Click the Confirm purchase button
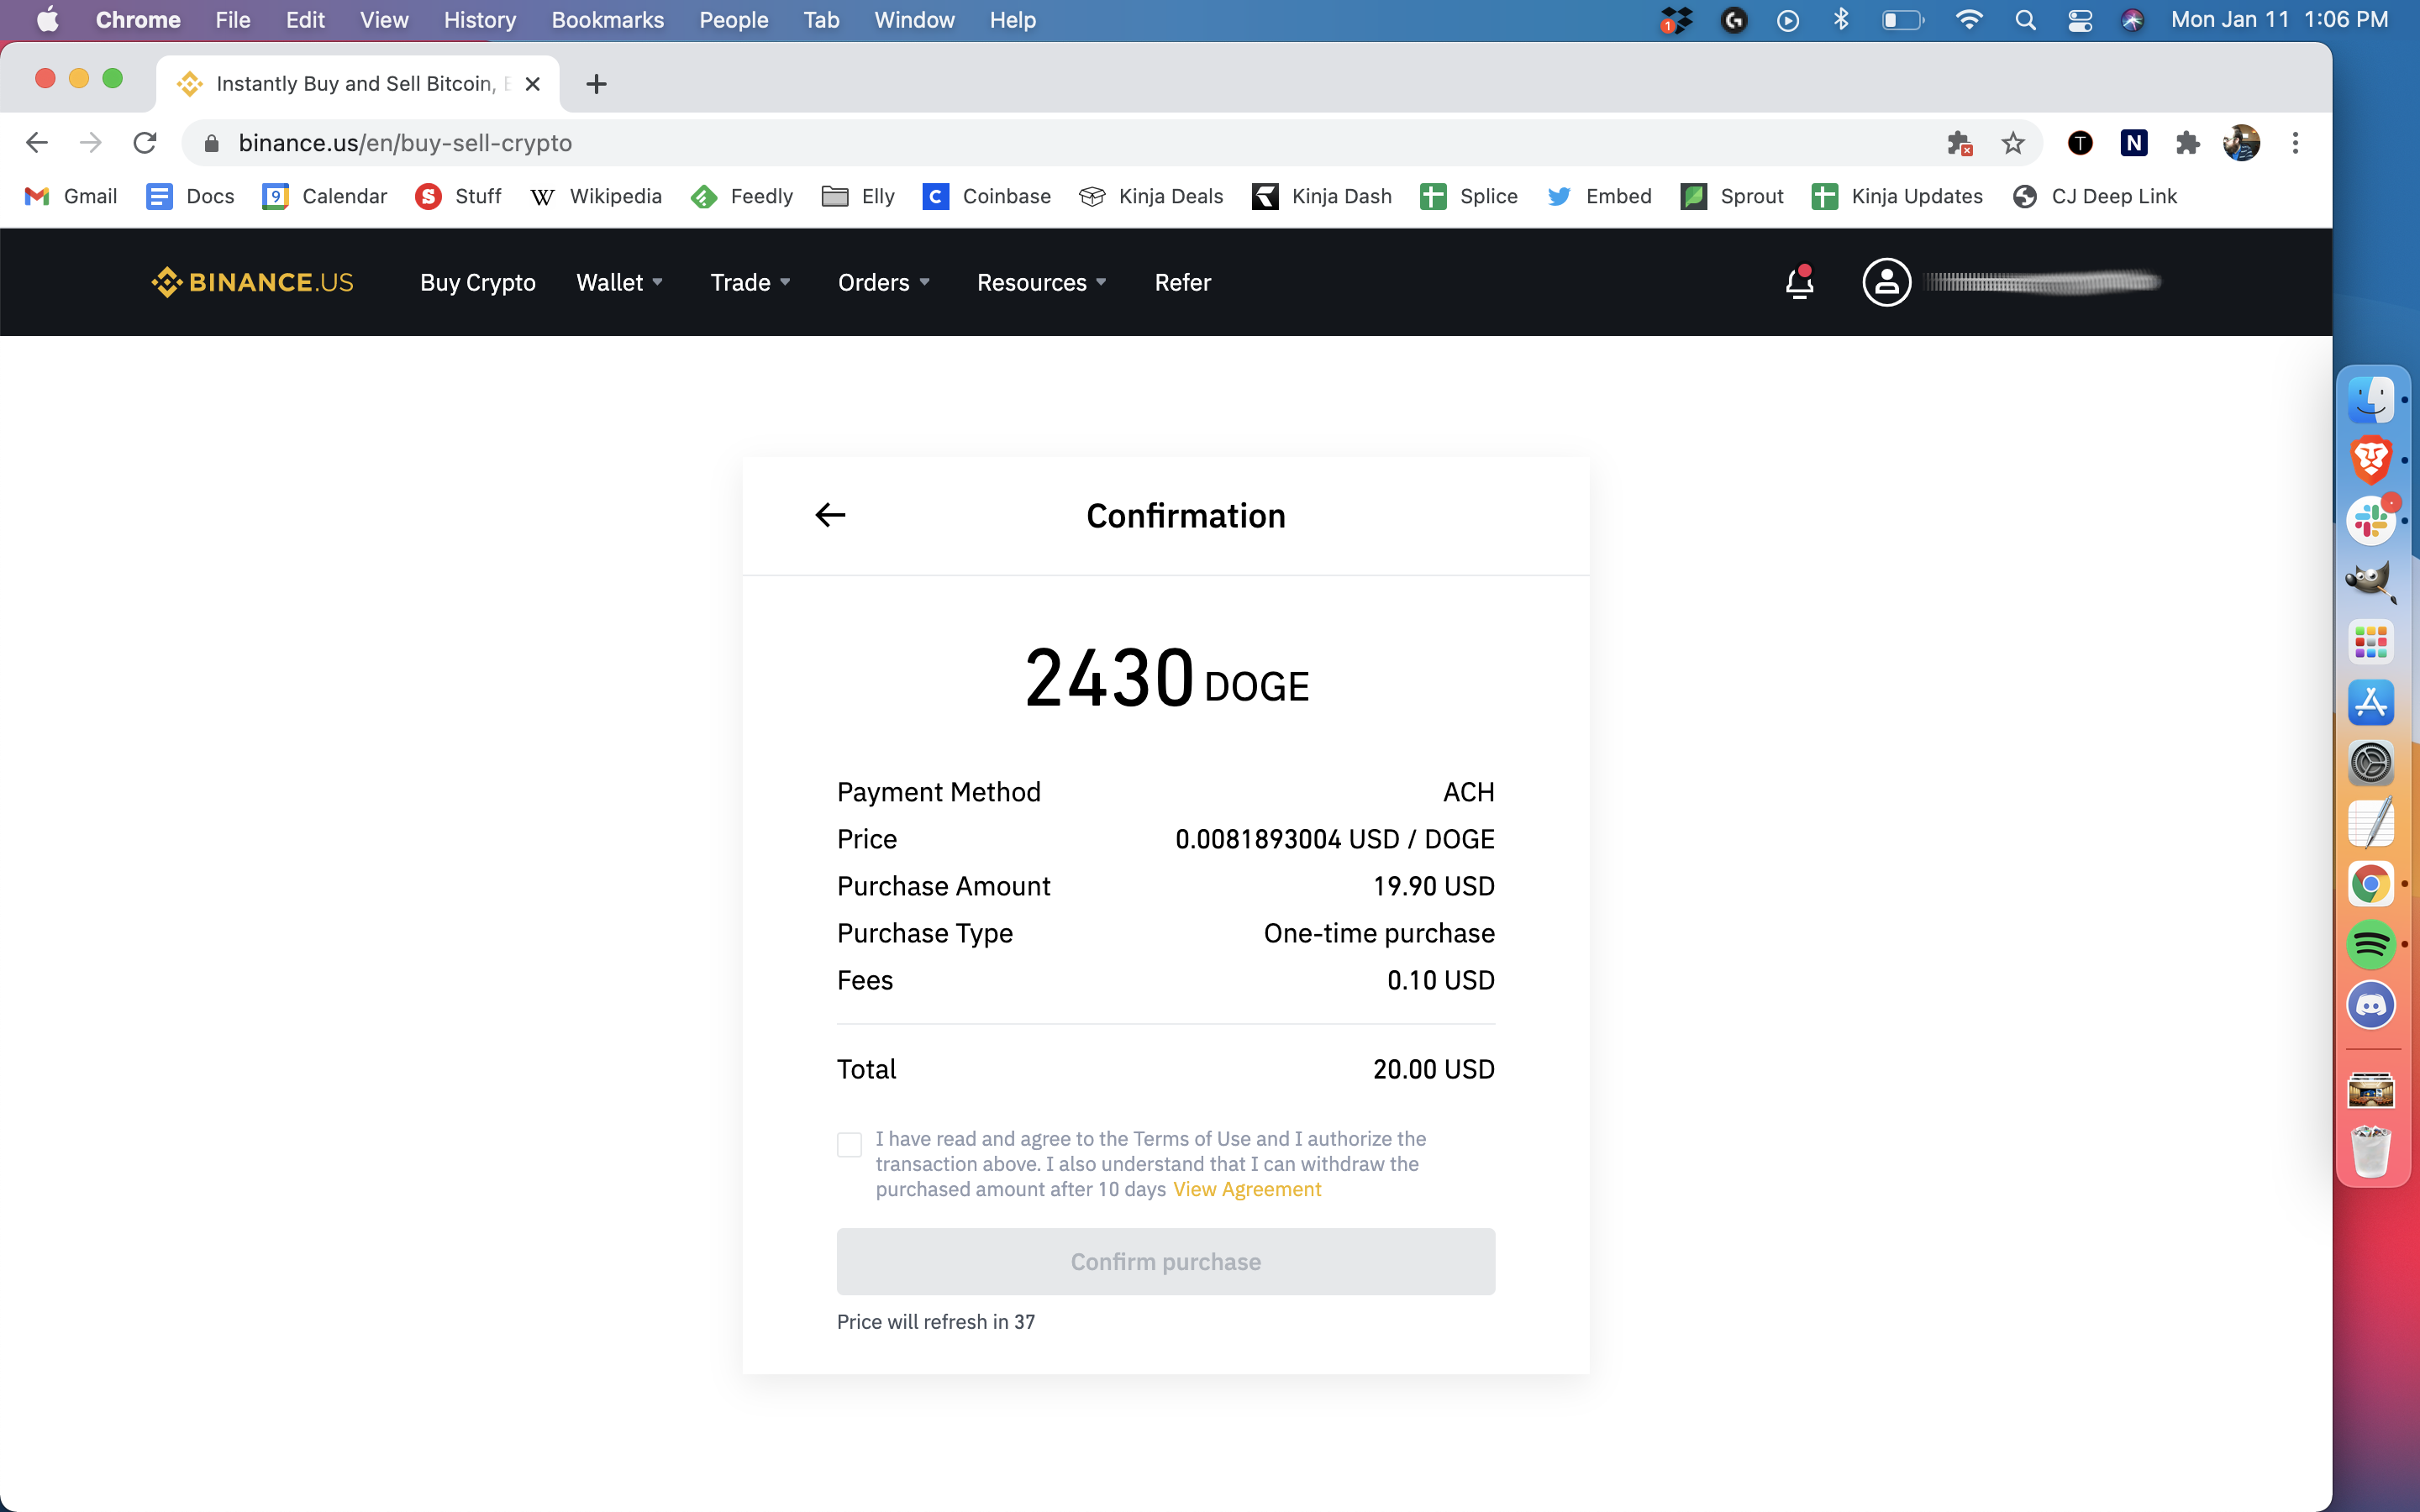This screenshot has width=2420, height=1512. point(1165,1261)
